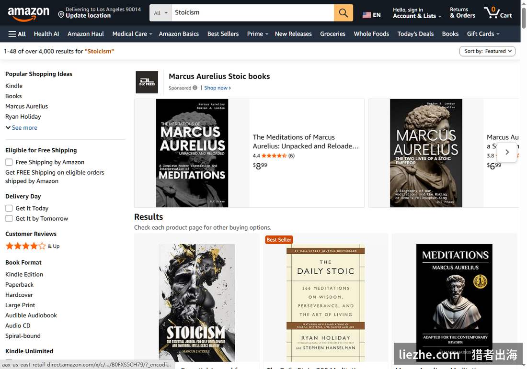The image size is (527, 369).
Task: Open The Meditations of Marcus Aurelius: Unpacked title
Action: pyautogui.click(x=306, y=142)
